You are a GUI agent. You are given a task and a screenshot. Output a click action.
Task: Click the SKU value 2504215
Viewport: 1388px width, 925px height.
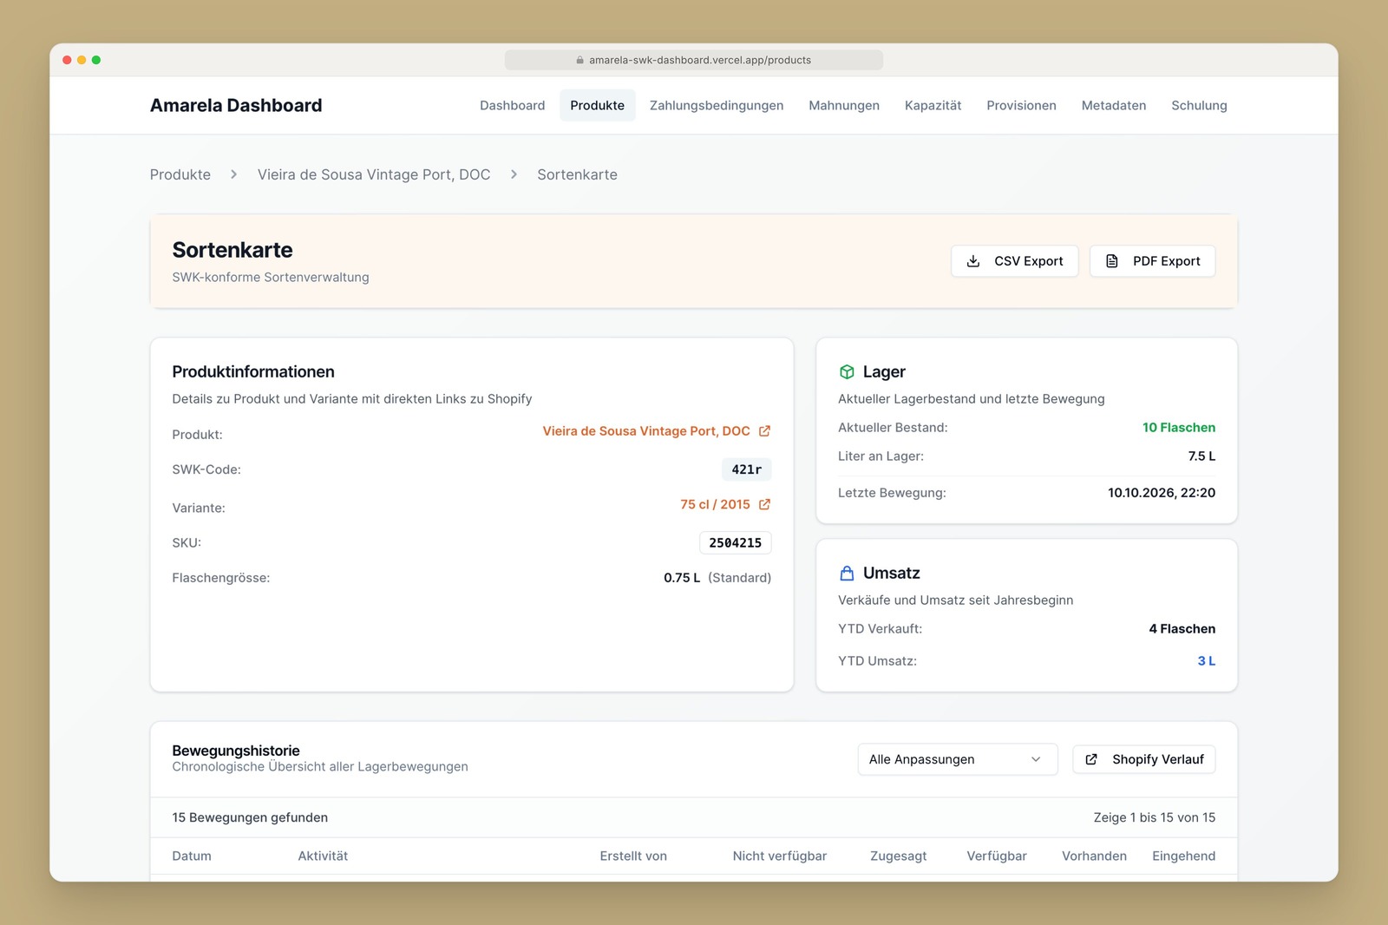click(x=735, y=542)
